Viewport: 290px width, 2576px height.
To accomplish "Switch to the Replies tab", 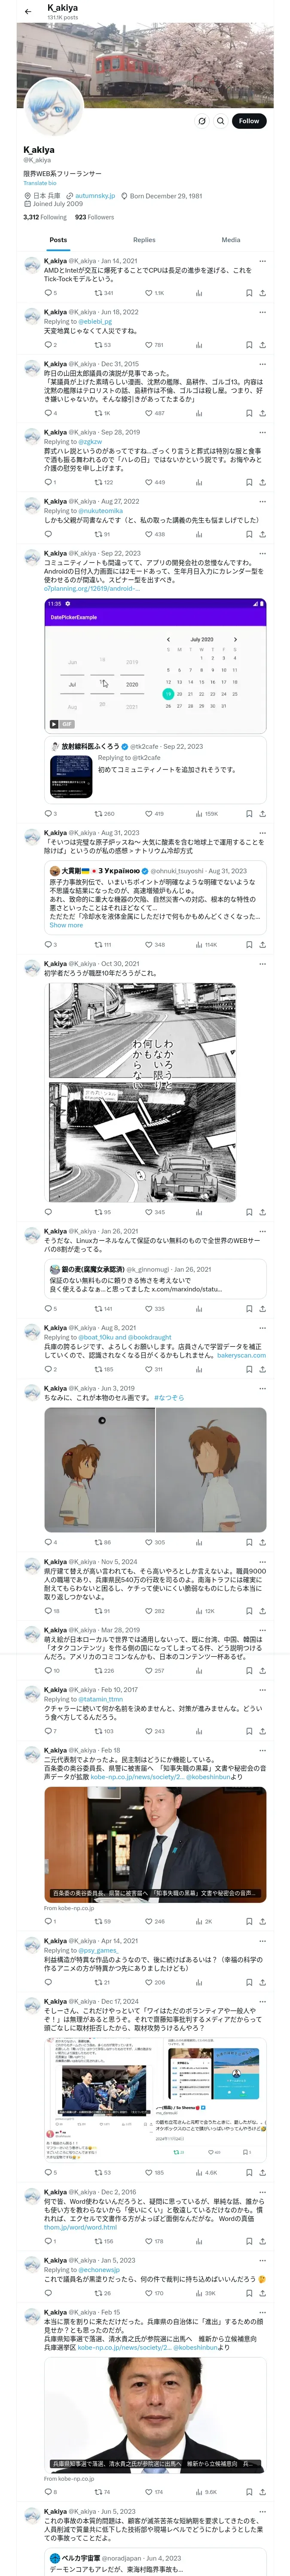I will coord(144,240).
